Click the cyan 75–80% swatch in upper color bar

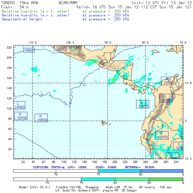tap(119, 171)
